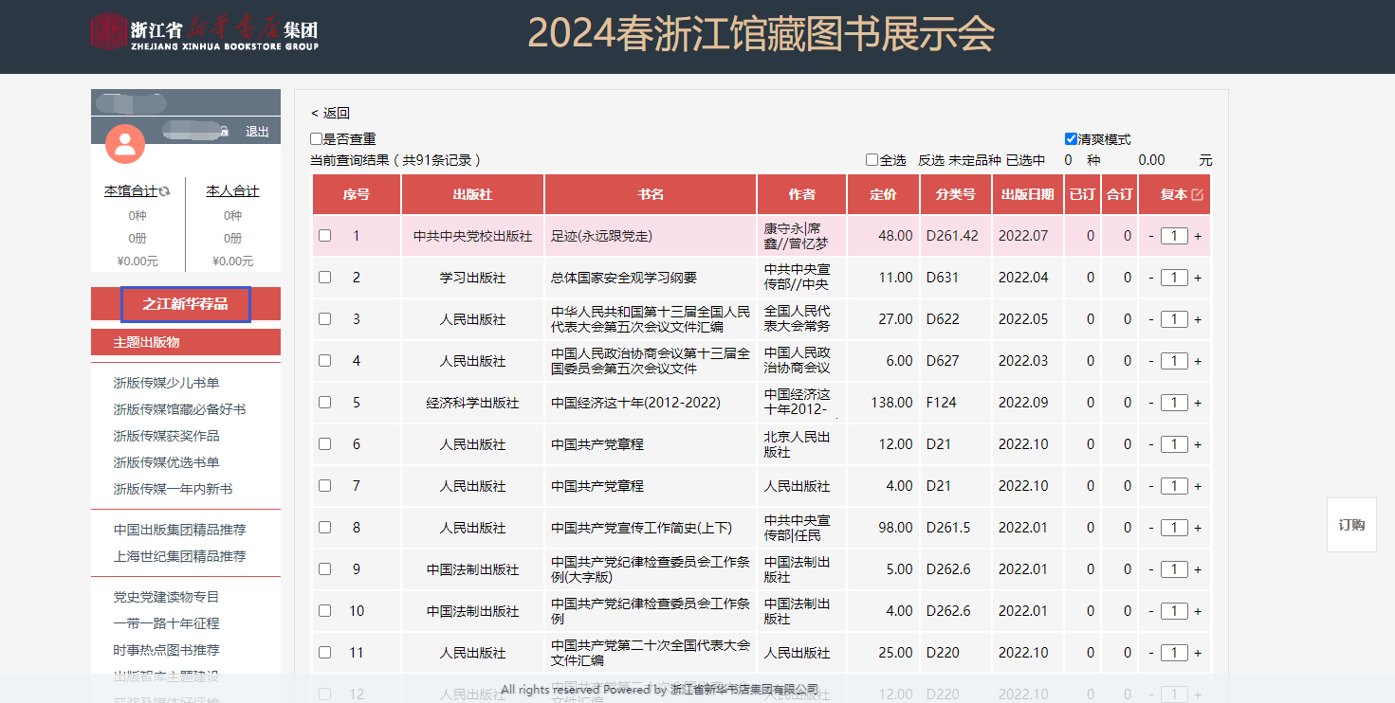Click the < 返回 back link
The image size is (1395, 703).
point(330,113)
